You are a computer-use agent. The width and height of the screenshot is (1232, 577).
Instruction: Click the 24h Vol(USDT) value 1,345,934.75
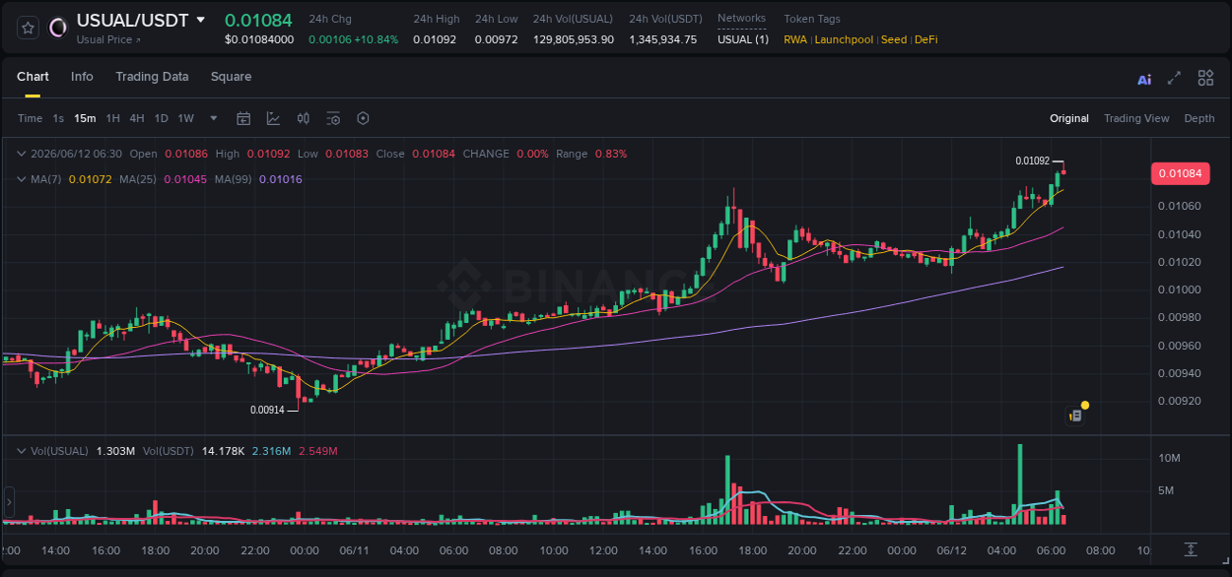coord(663,39)
